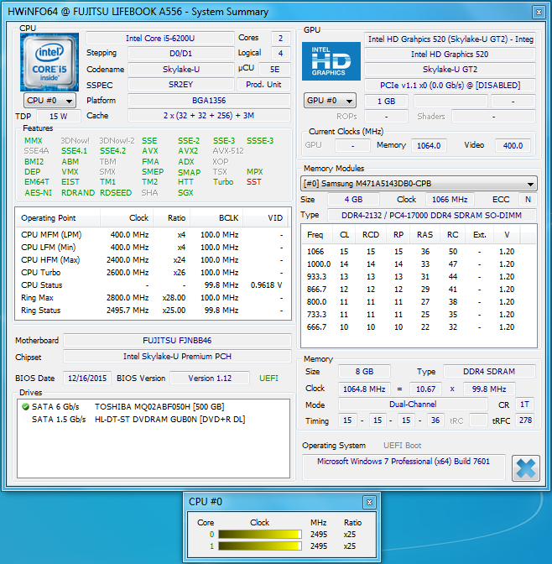Screen dimensions: 552x564
Task: Click the Core 0 clock bar
Action: pyautogui.click(x=260, y=535)
